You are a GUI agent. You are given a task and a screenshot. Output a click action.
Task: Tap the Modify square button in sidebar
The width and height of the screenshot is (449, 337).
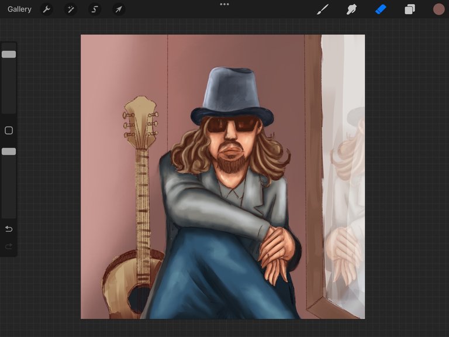[9, 130]
